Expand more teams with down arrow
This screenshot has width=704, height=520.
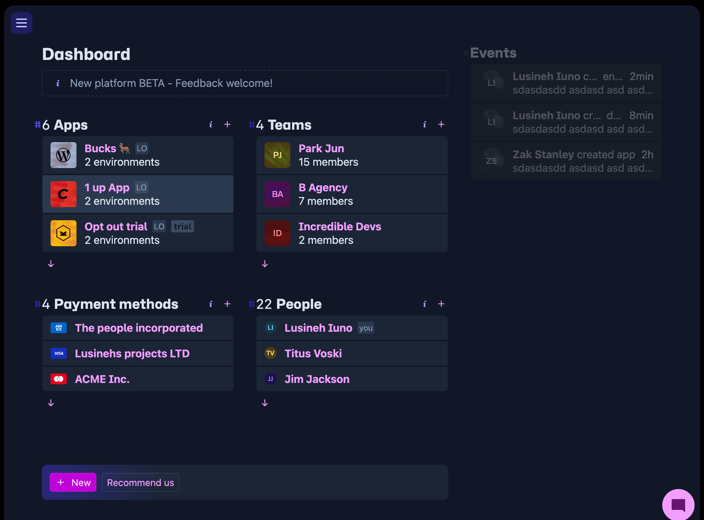coord(265,264)
